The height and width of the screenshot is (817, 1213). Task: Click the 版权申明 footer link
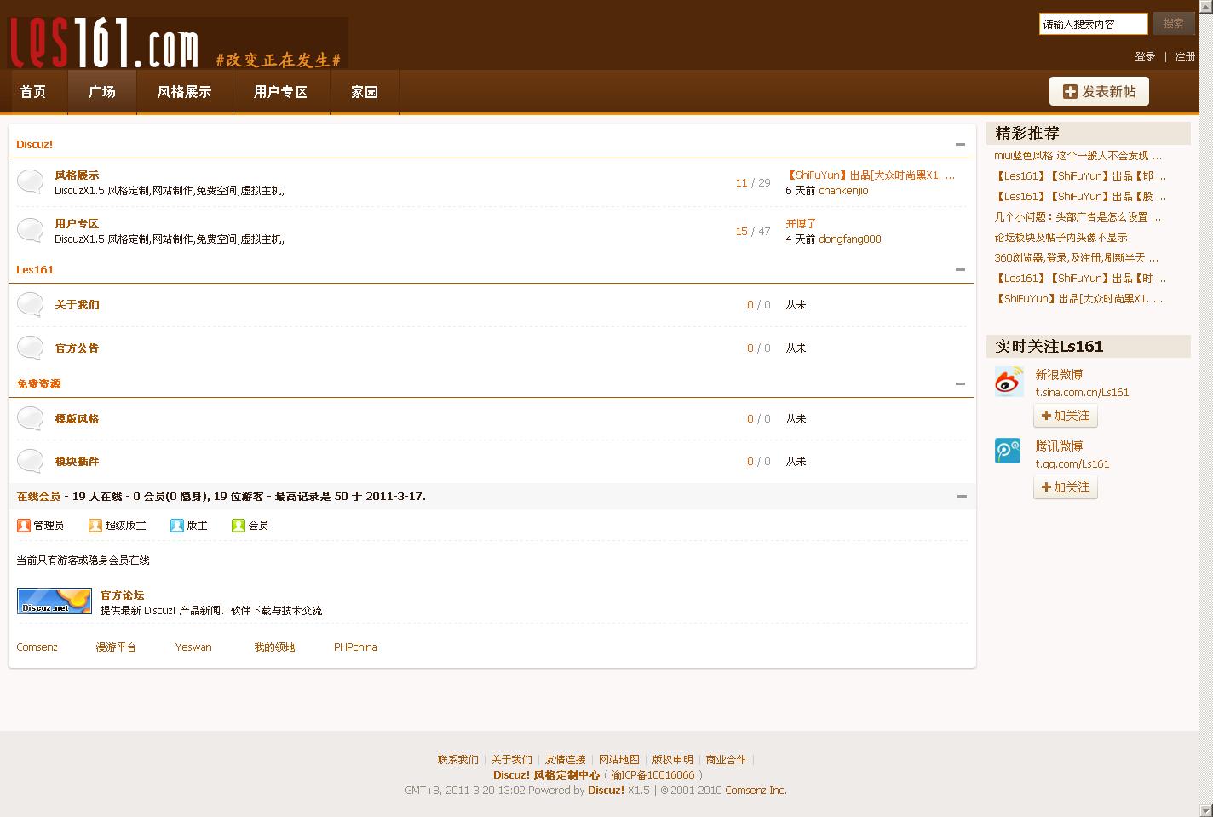673,760
